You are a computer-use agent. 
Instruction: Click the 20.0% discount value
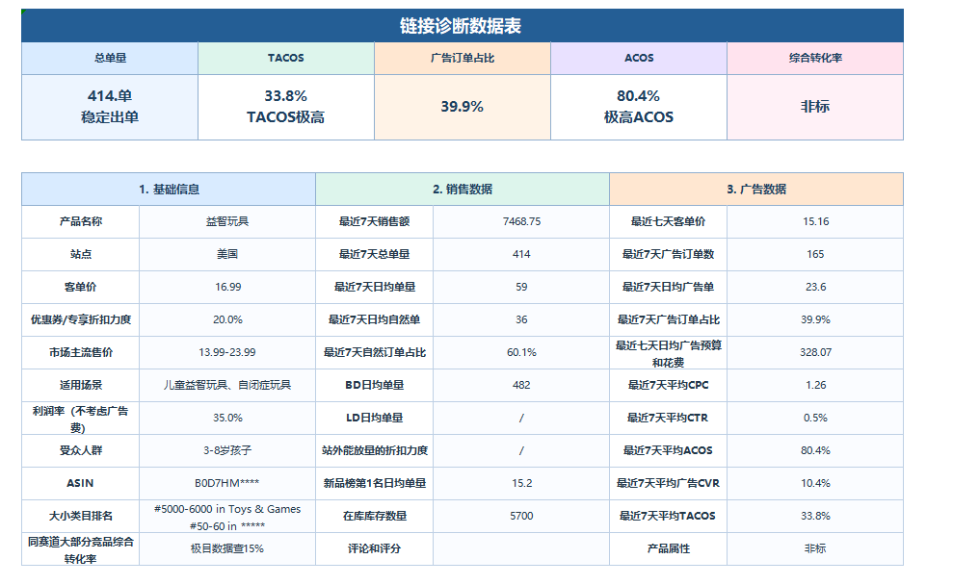228,319
